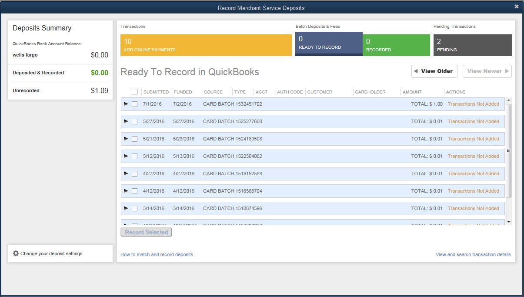Click 'Transactions Not Added' for batch 1516568704

pyautogui.click(x=474, y=191)
